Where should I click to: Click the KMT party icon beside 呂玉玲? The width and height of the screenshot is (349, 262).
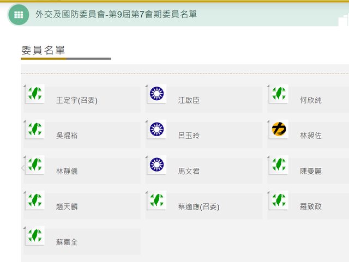[157, 129]
